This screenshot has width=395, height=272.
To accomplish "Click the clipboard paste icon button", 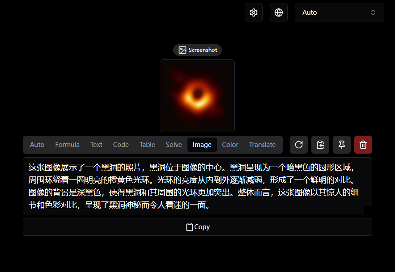I will point(320,145).
